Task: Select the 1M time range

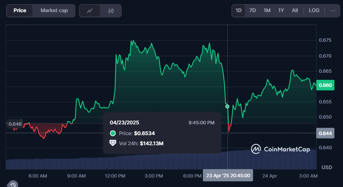Action: [267, 10]
